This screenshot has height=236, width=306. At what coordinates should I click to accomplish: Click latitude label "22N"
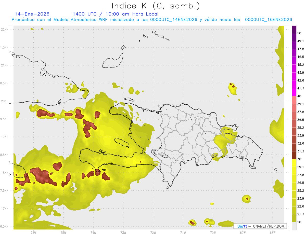[4, 30]
